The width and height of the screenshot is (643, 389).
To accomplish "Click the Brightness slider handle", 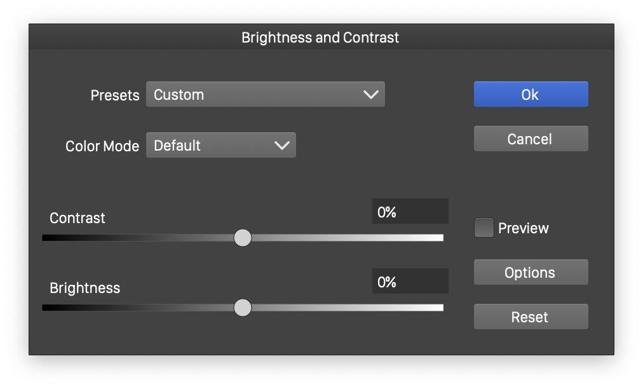I will (243, 308).
